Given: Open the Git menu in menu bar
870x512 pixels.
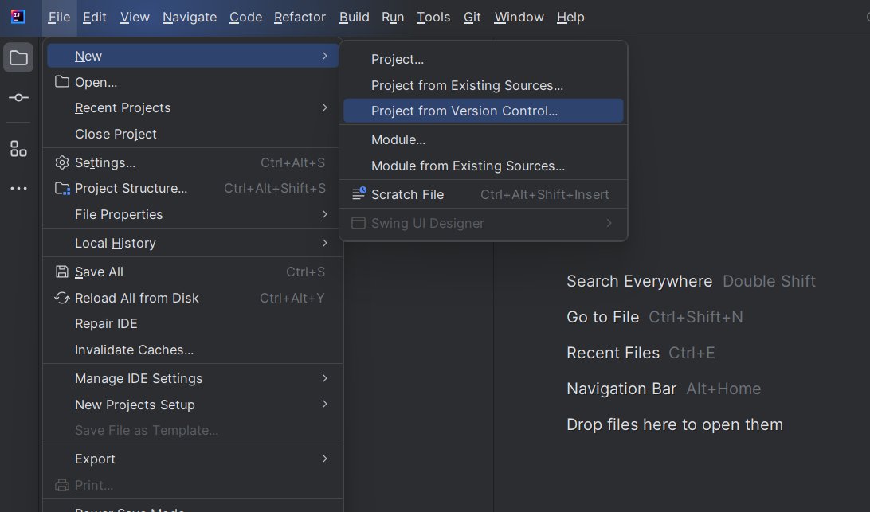Looking at the screenshot, I should click(472, 17).
